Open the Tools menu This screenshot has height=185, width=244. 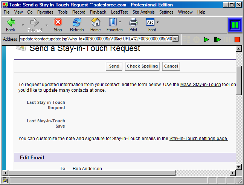(x=63, y=12)
